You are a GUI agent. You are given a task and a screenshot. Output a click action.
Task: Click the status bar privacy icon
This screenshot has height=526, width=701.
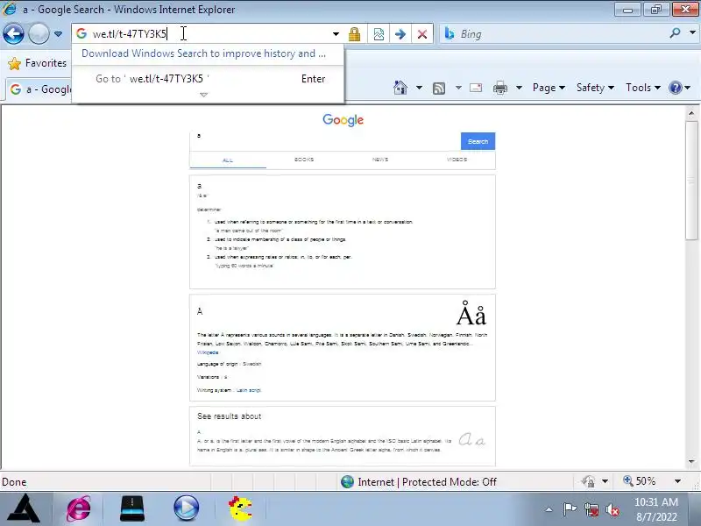[x=588, y=481]
